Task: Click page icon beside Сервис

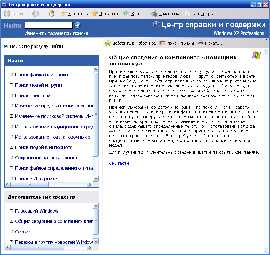Action: [x=12, y=232]
